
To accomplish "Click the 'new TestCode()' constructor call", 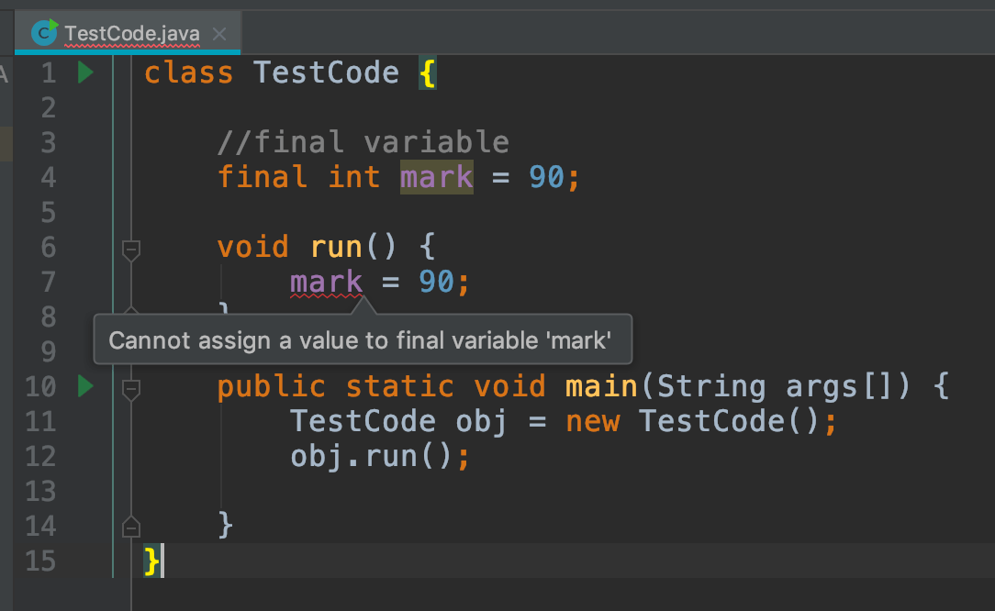I will [x=696, y=420].
